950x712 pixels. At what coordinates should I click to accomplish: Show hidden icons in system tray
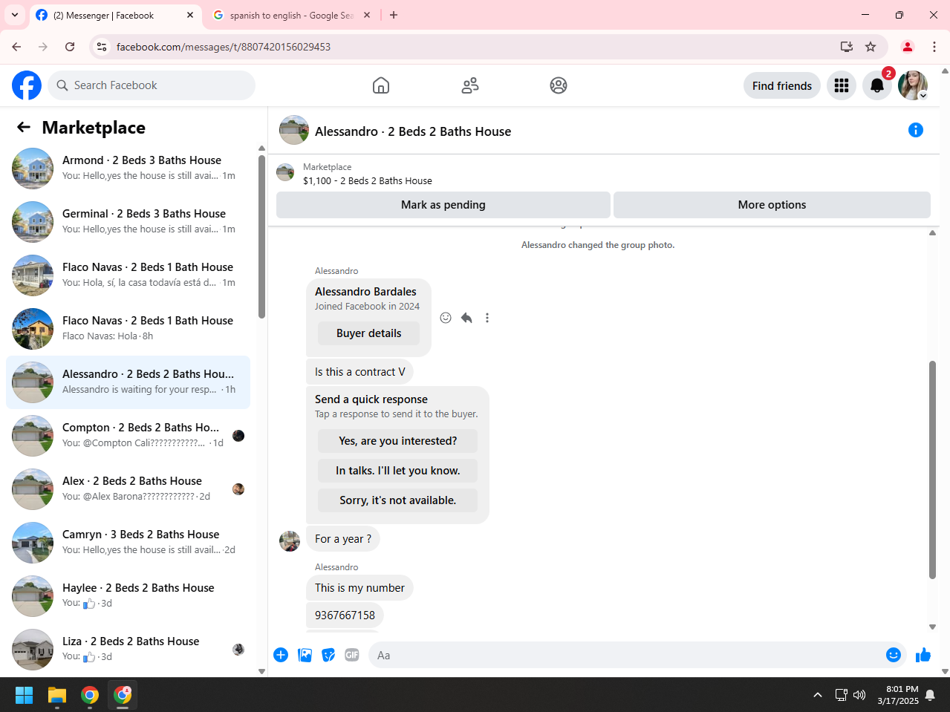click(x=818, y=695)
